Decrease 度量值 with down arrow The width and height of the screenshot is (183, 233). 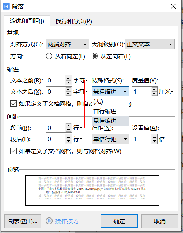[154, 94]
